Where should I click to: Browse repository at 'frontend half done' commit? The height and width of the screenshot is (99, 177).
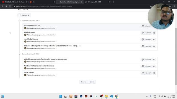pyautogui.click(x=154, y=66)
